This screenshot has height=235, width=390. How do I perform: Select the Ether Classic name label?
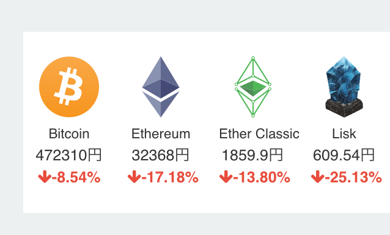point(259,133)
